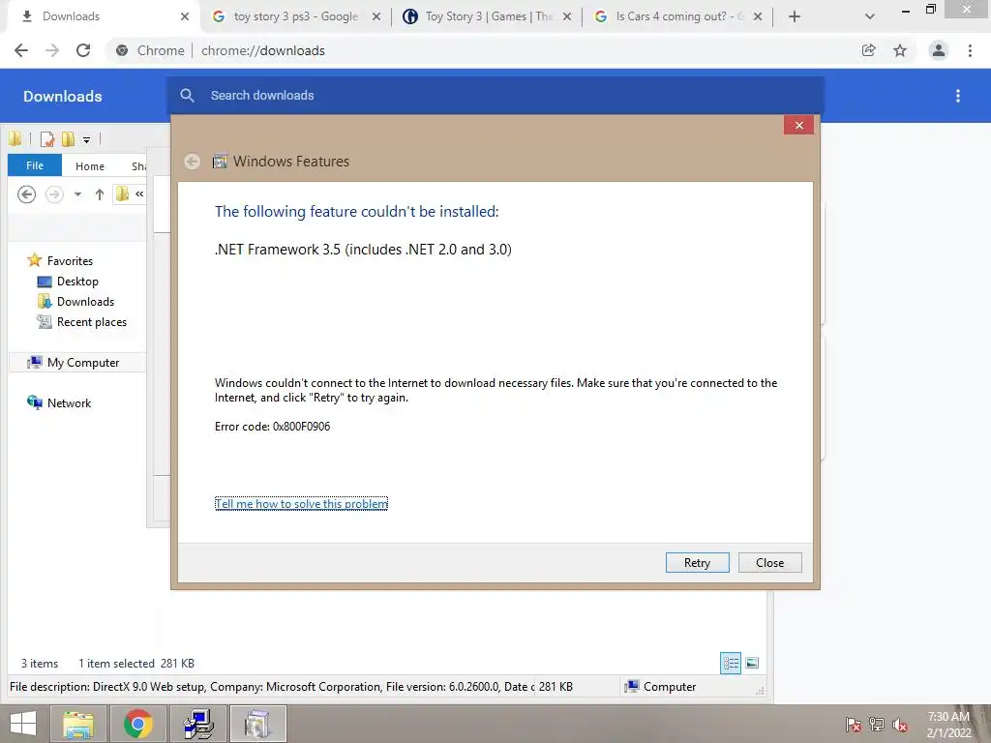Click the folder icon in Explorer address bar
Image resolution: width=991 pixels, height=743 pixels.
[122, 193]
